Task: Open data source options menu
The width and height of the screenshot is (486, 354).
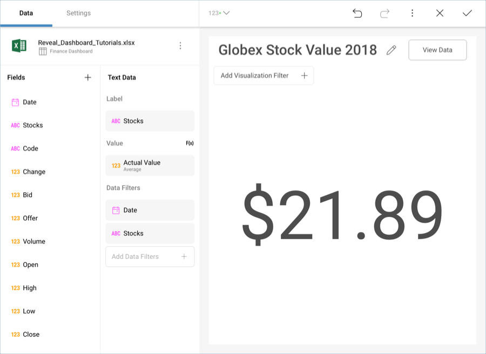Action: click(x=180, y=46)
